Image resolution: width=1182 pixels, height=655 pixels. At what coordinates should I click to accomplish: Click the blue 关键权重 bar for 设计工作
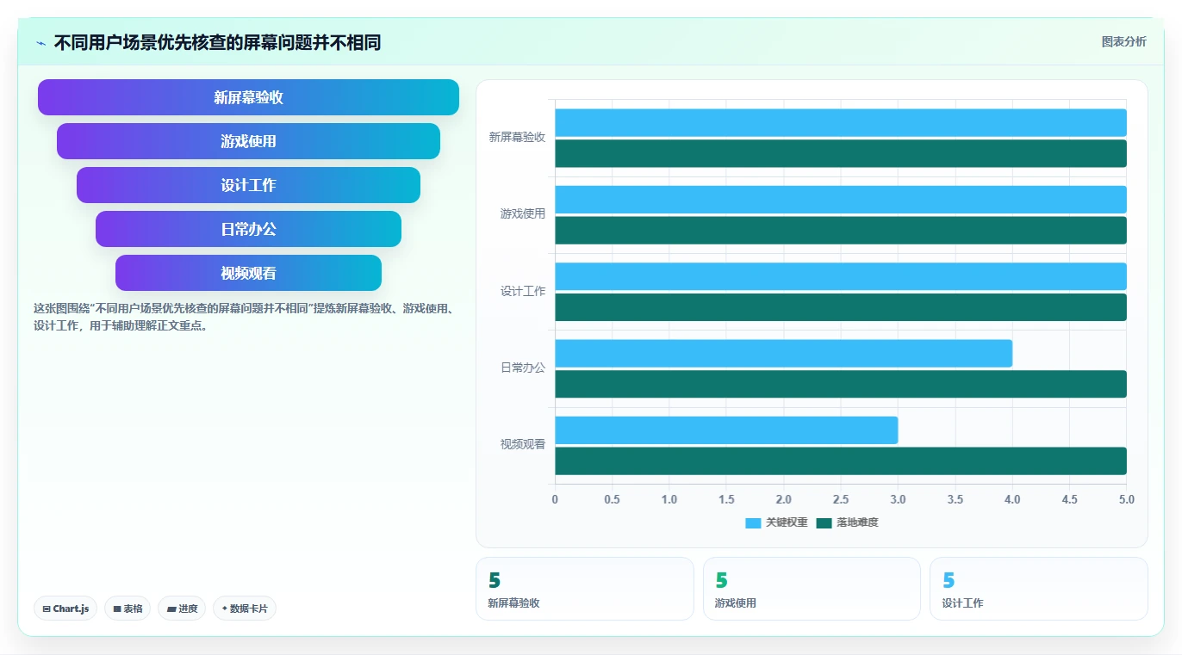pyautogui.click(x=841, y=276)
